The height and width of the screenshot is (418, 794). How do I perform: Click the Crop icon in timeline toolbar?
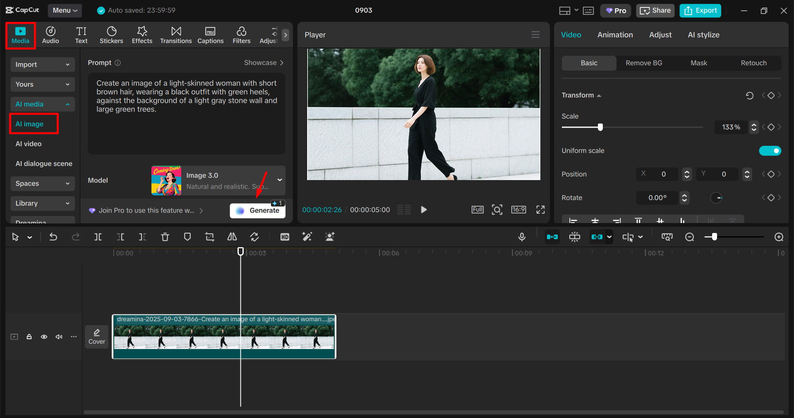[209, 237]
